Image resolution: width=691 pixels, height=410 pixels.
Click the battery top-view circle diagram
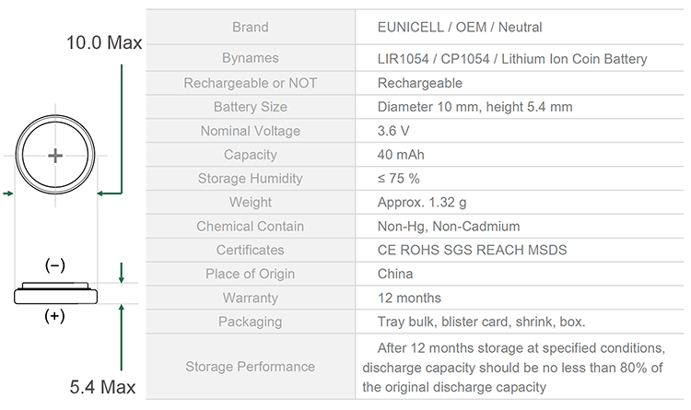point(55,155)
